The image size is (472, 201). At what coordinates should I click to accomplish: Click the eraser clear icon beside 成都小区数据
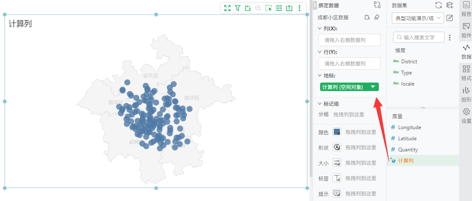[x=377, y=17]
